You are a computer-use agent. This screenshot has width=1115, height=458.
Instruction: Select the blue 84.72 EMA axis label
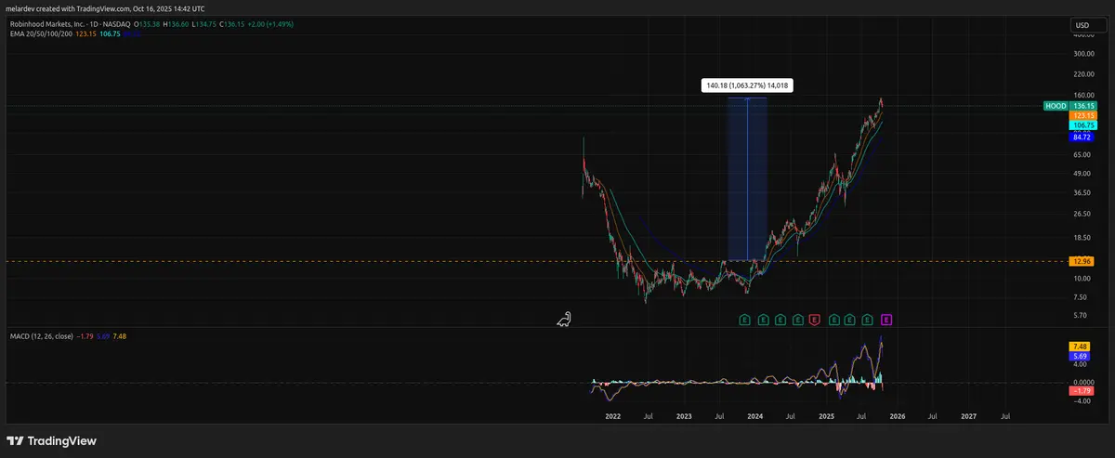1083,136
